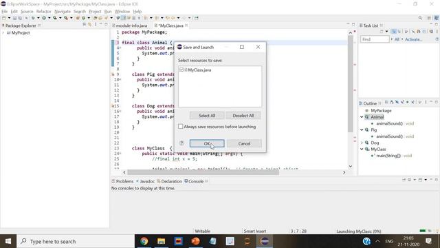Screen dimensions: 440x248
Task: Switch to the module-info.java tab
Action: (x=131, y=25)
